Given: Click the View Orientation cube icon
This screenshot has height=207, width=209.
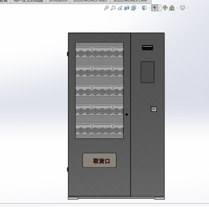Looking at the screenshot, I should [x=133, y=8].
